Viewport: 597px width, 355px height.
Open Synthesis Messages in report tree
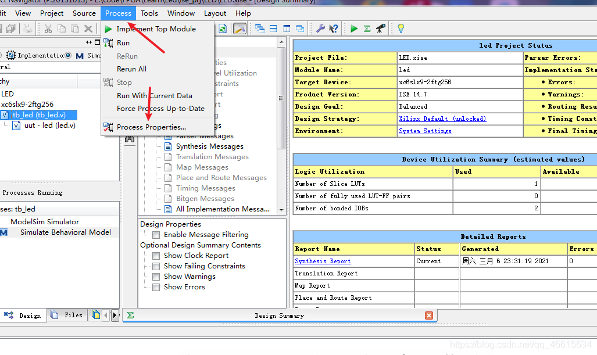(209, 146)
